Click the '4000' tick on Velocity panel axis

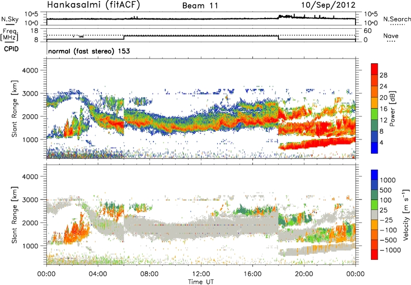click(x=30, y=176)
